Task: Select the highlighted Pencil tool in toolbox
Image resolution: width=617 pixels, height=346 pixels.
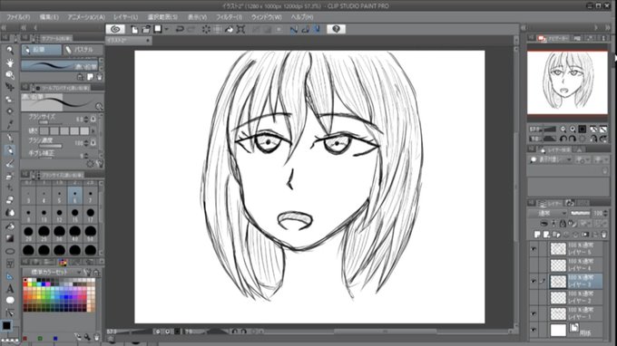Action: (10, 150)
